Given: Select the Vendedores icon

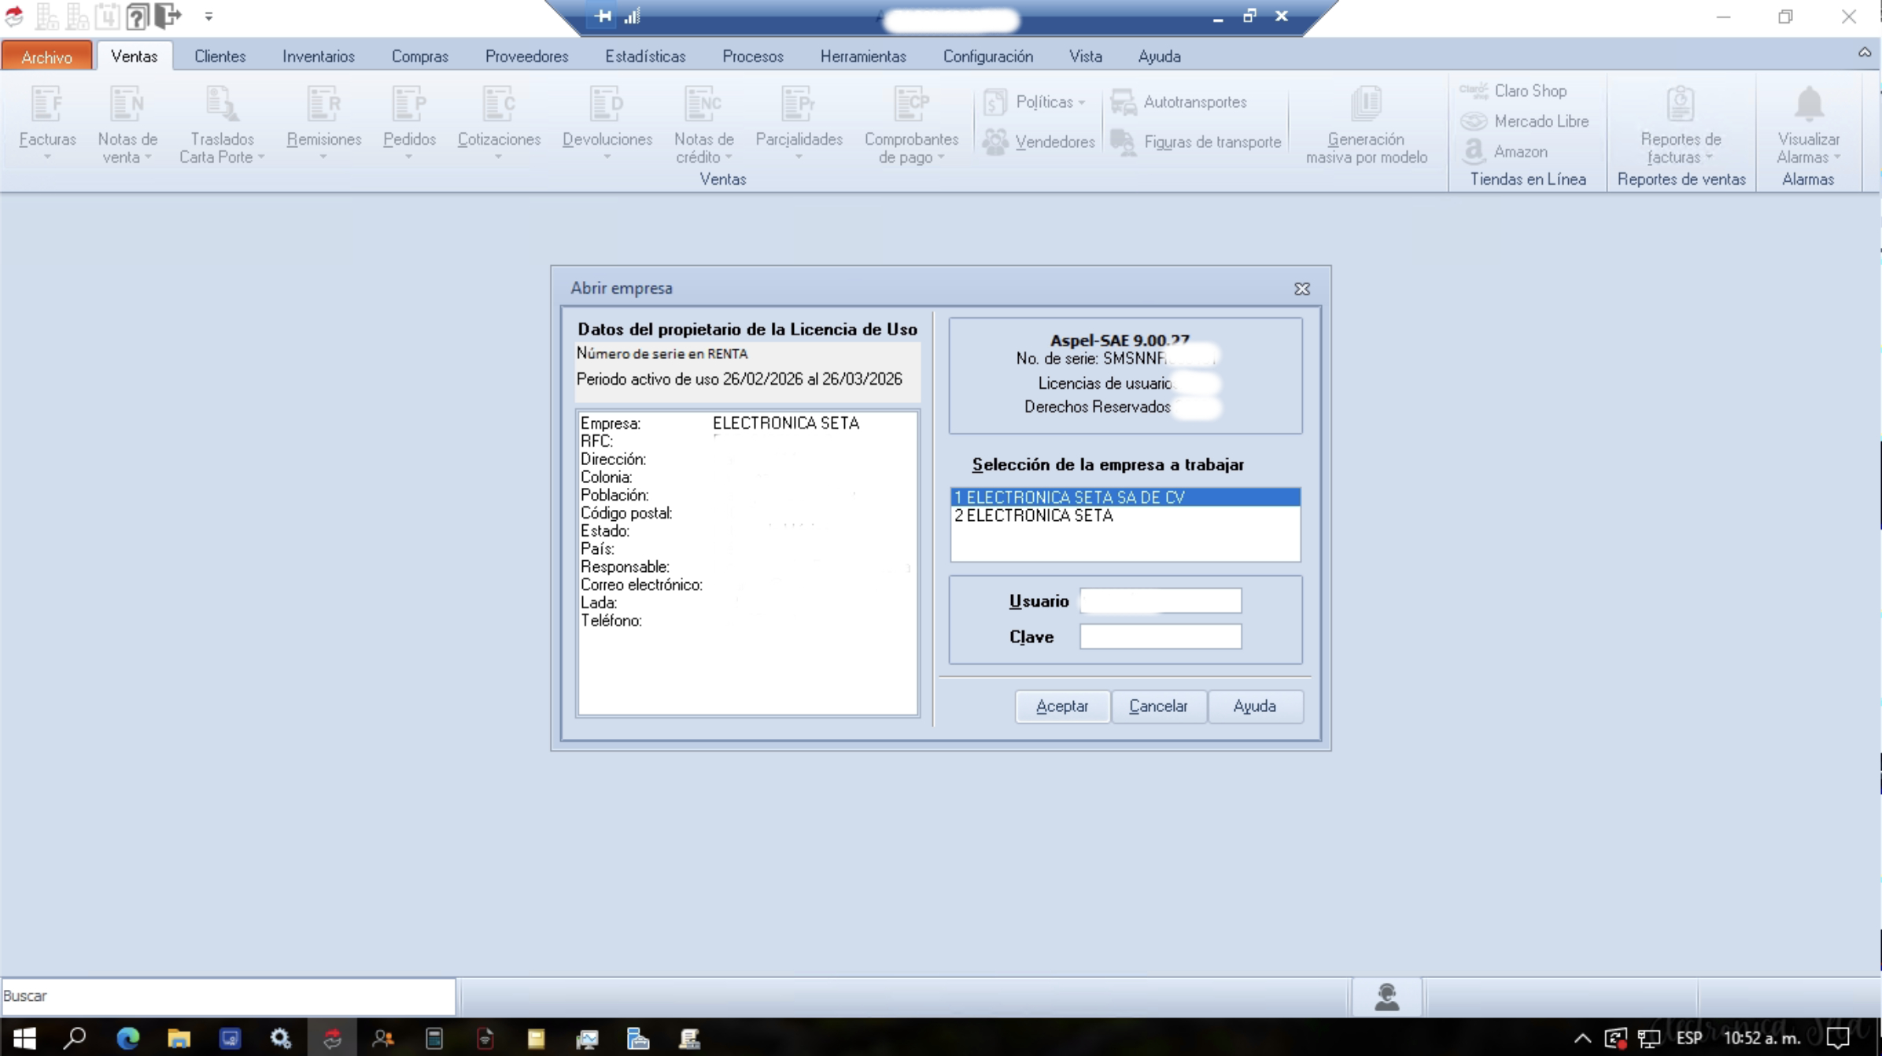Looking at the screenshot, I should 1040,142.
